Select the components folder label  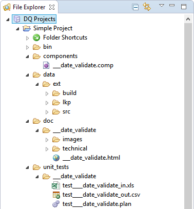coord(60,56)
